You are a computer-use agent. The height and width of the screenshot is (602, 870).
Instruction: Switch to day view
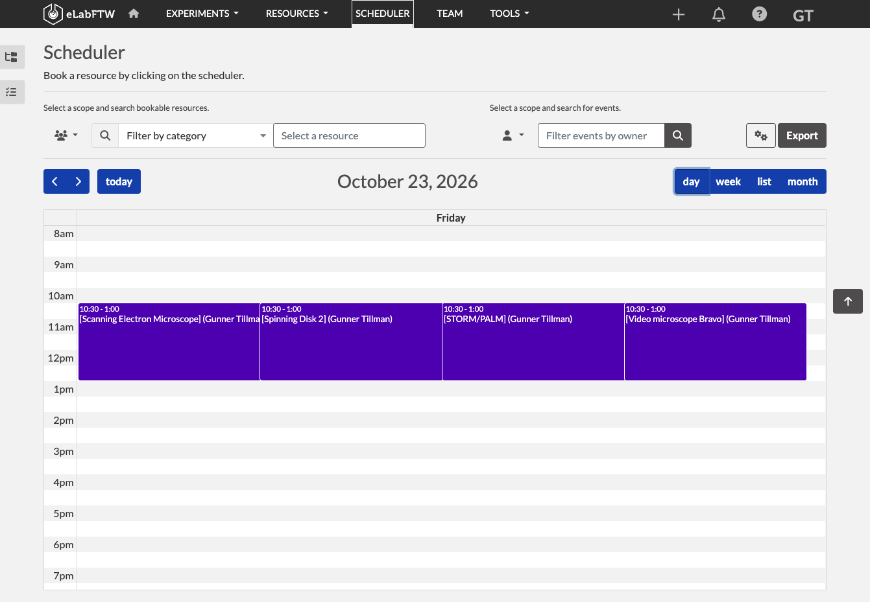pyautogui.click(x=691, y=181)
